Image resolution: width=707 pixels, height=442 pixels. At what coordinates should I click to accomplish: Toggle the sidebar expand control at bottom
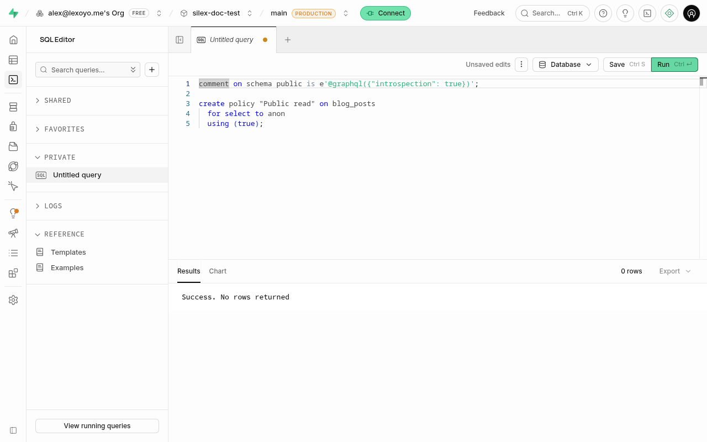tap(13, 430)
